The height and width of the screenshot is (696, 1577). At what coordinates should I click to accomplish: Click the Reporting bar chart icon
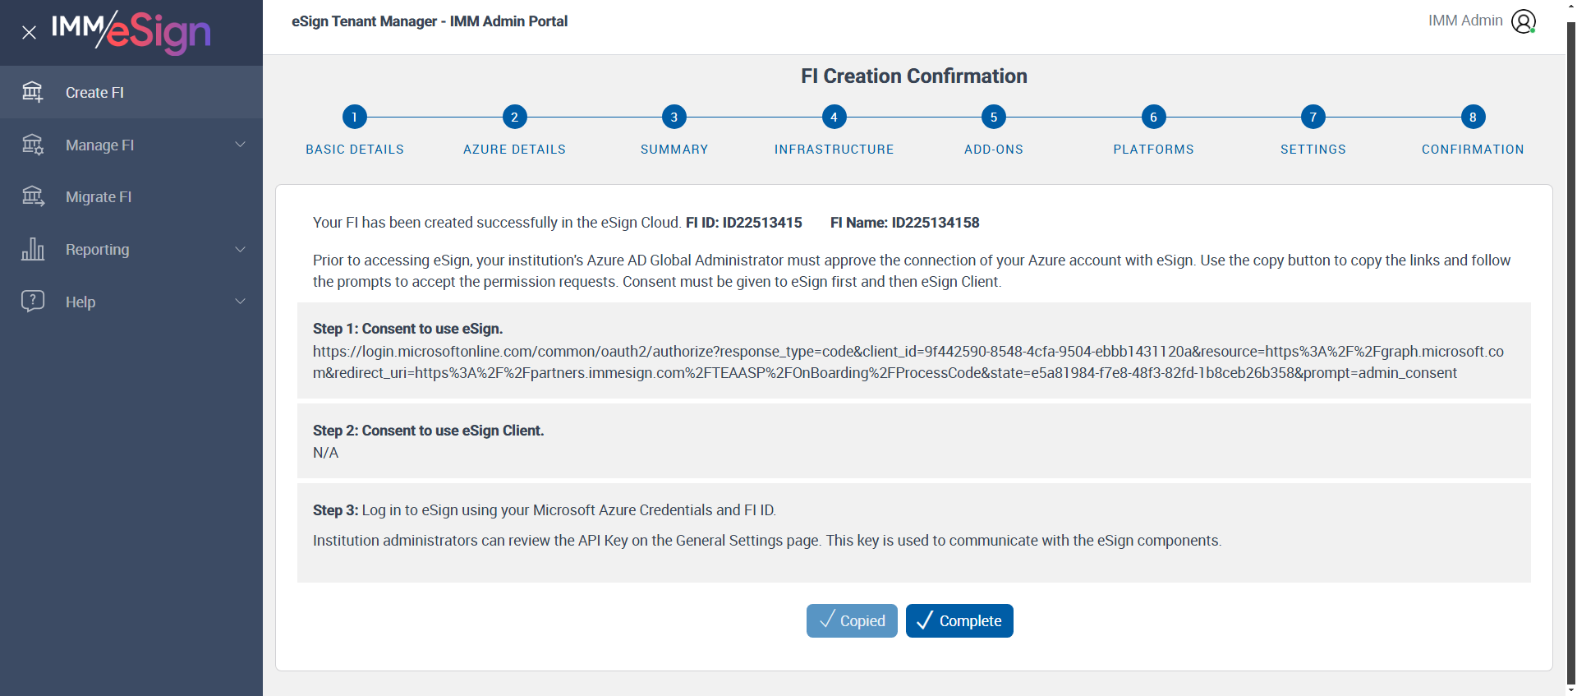[x=33, y=249]
